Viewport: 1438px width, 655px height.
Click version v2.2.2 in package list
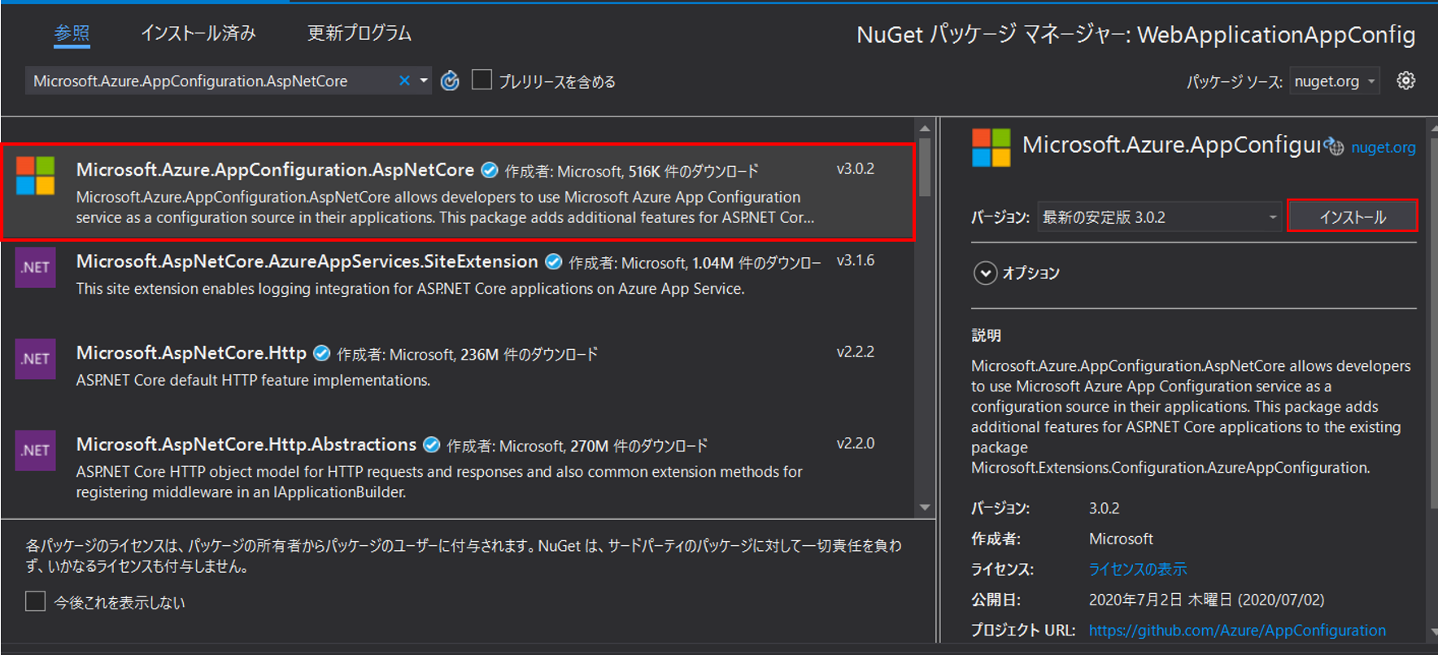pyautogui.click(x=856, y=352)
